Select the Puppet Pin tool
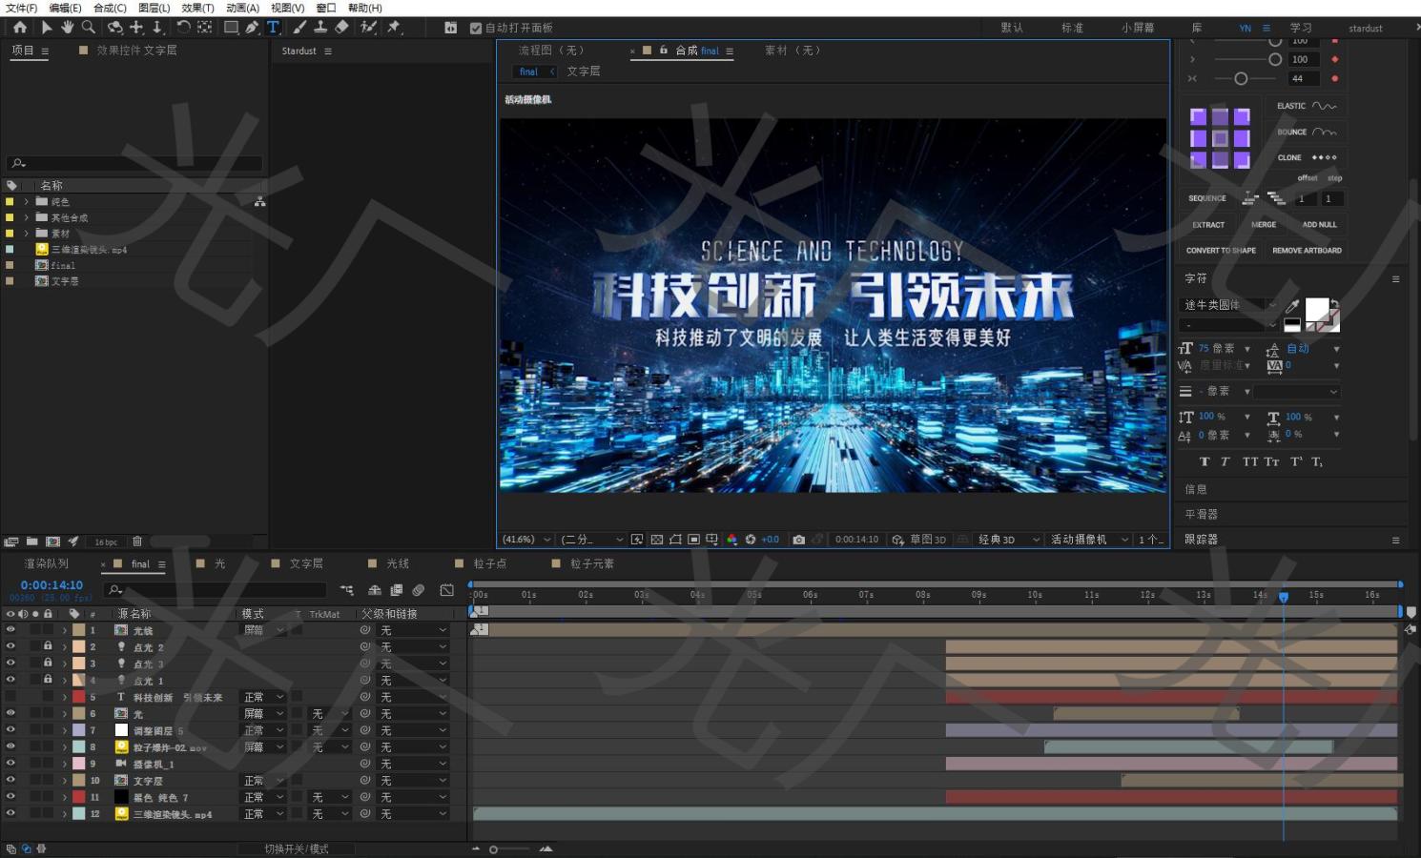Viewport: 1421px width, 858px height. pos(393,27)
